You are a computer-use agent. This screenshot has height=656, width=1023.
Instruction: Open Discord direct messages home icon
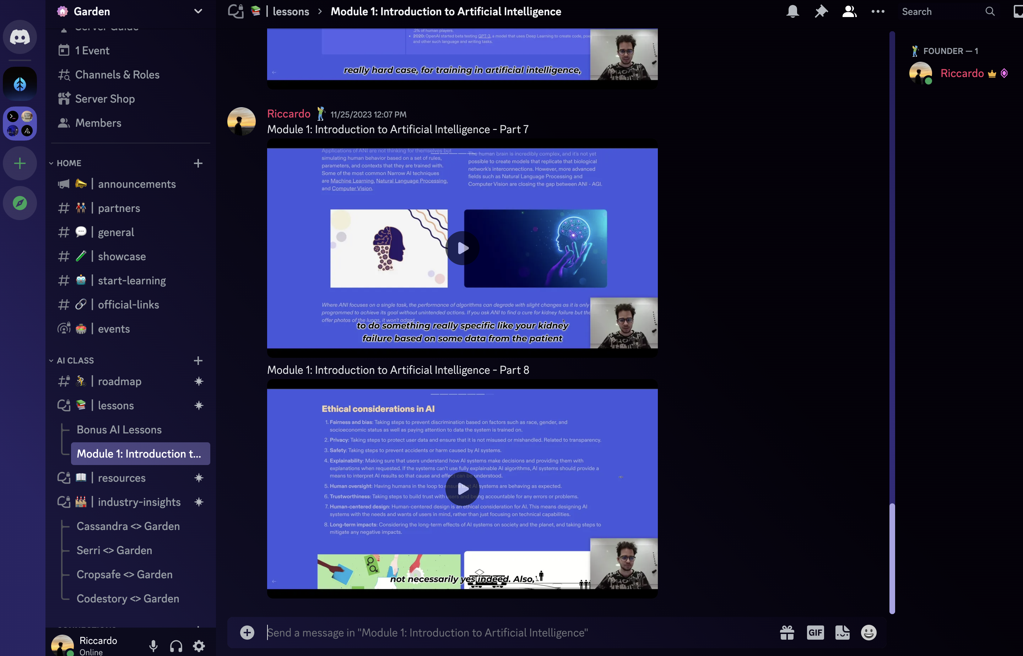20,37
